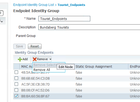The width and height of the screenshot is (140, 102).
Task: Click the Reset button
Action: [35, 46]
